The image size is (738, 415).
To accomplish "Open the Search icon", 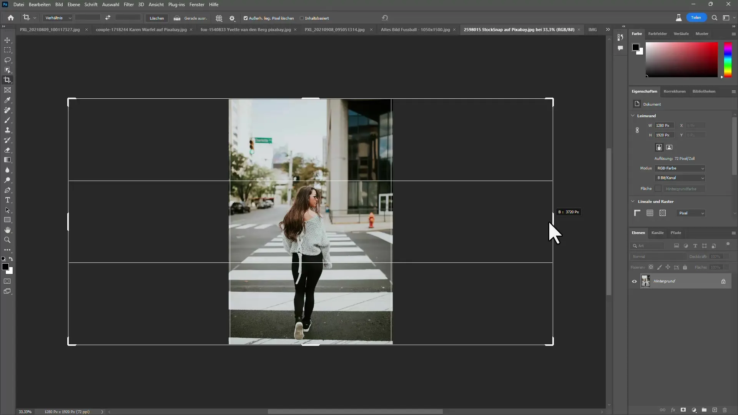I will pos(715,18).
